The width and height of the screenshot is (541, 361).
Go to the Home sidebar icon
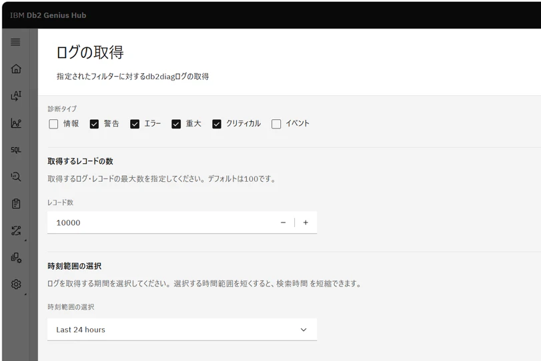coord(16,69)
